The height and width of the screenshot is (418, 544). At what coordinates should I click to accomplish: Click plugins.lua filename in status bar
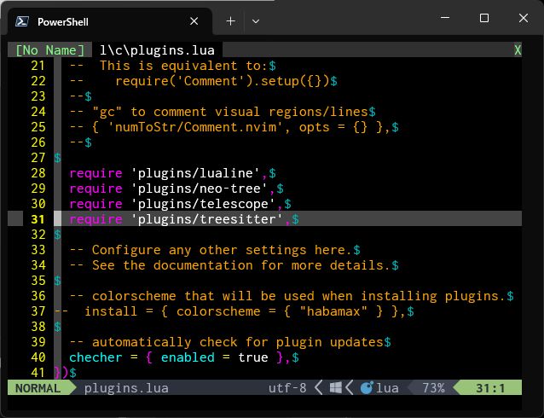click(126, 388)
